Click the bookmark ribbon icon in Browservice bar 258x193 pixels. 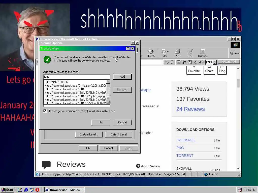[172, 62]
